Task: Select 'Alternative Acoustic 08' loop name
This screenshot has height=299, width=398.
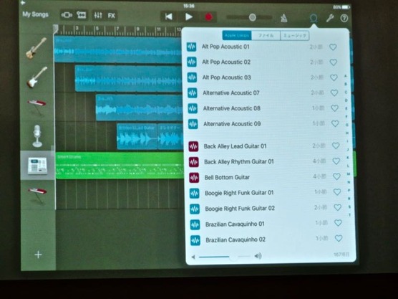Action: point(232,108)
